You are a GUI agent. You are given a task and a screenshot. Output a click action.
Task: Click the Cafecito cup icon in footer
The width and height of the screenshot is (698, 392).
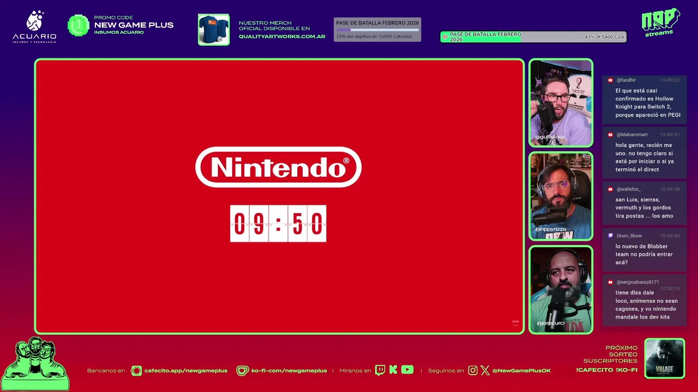click(136, 371)
